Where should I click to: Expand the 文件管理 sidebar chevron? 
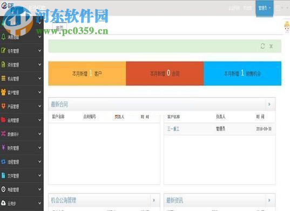[x=39, y=175]
